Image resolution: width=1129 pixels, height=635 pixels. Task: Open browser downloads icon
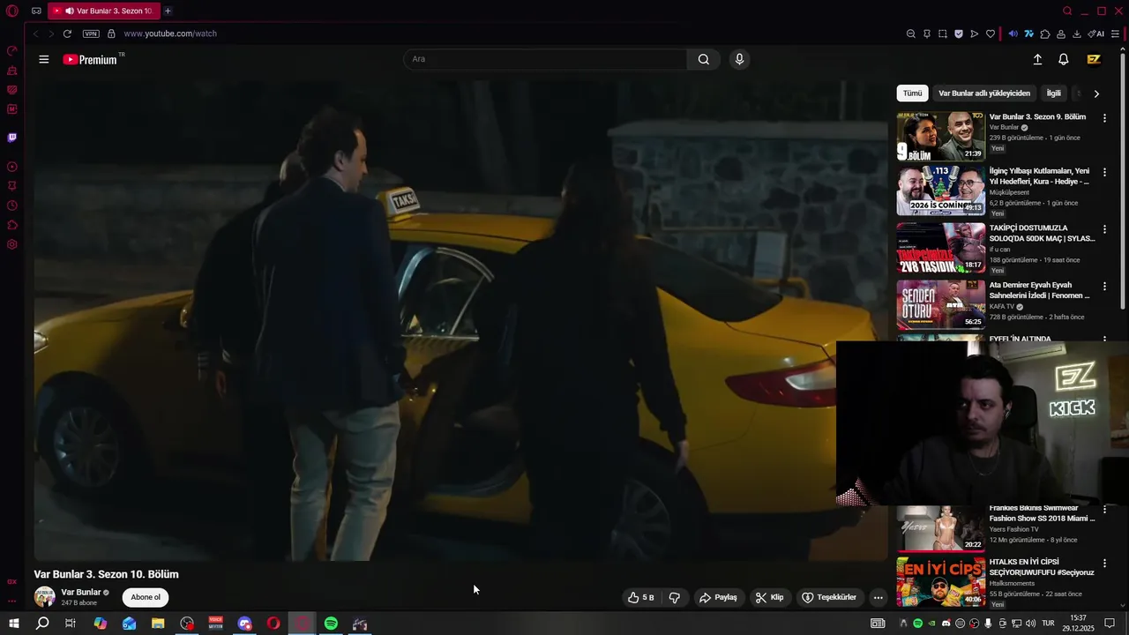(x=1078, y=34)
